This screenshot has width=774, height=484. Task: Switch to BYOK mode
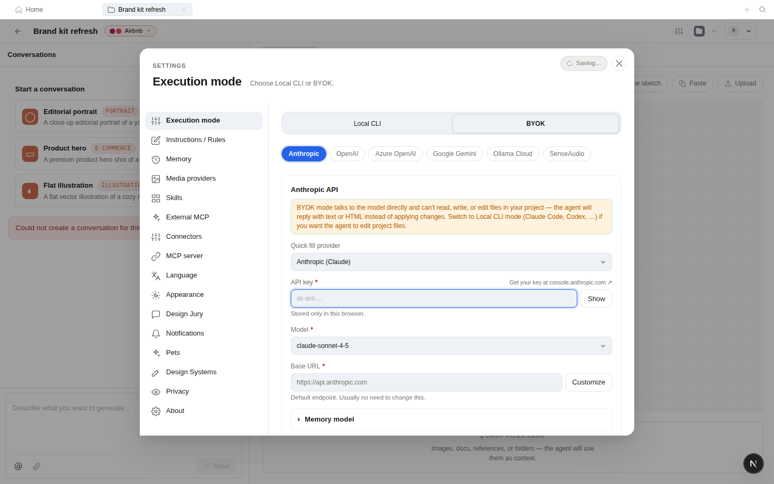tap(535, 124)
